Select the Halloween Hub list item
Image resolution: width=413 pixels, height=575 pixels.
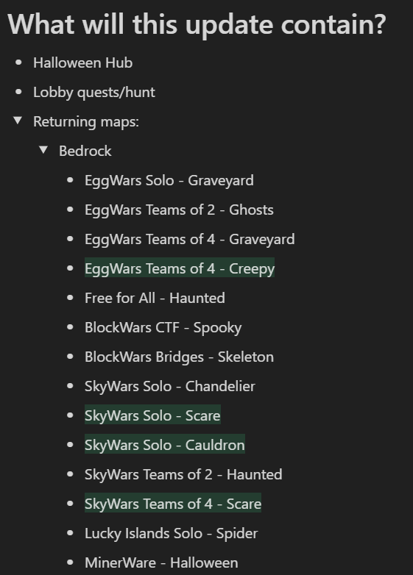click(x=82, y=63)
